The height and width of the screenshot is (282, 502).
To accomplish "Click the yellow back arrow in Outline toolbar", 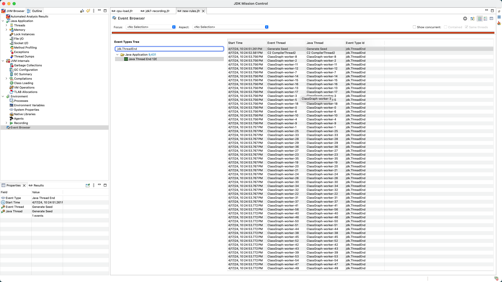I will point(88,11).
